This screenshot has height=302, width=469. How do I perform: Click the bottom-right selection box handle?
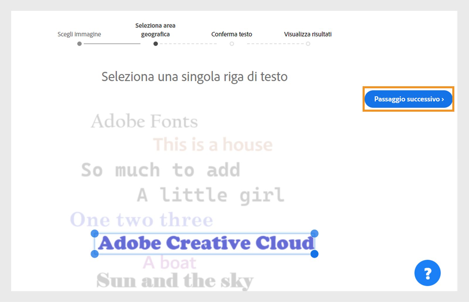pyautogui.click(x=314, y=254)
